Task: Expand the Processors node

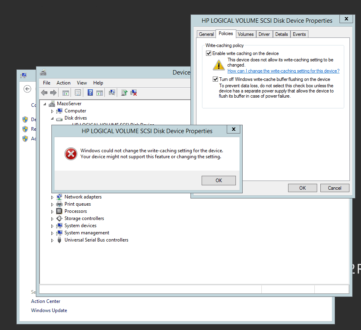Action: [x=52, y=212]
